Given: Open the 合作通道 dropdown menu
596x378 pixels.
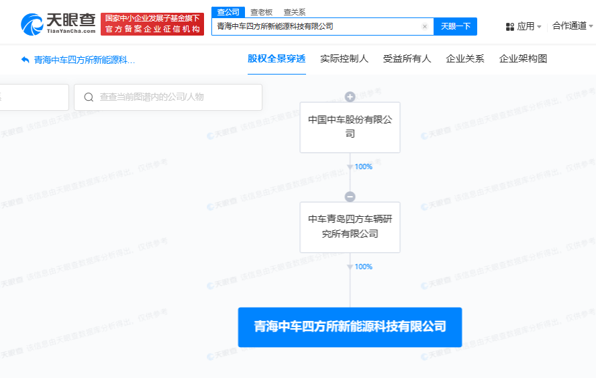Looking at the screenshot, I should [x=573, y=26].
